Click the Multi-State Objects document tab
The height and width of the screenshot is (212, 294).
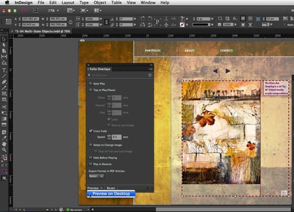(x=42, y=31)
